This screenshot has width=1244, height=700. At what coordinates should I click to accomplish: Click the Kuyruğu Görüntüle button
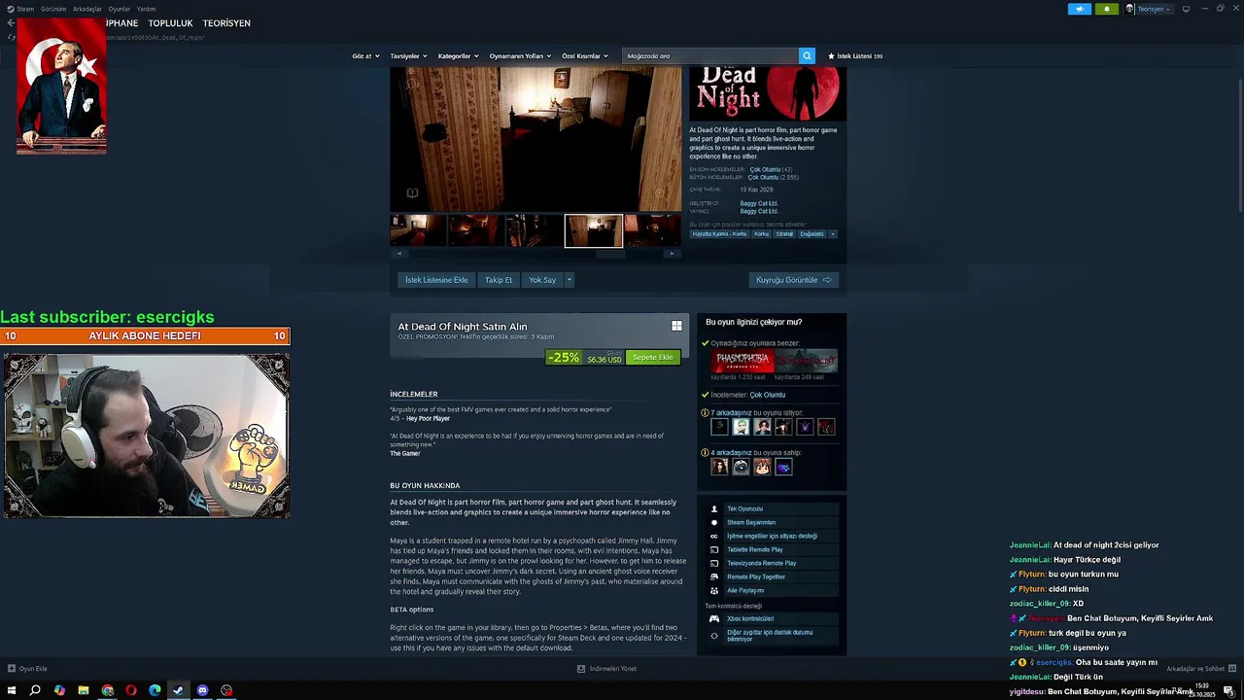tap(794, 280)
